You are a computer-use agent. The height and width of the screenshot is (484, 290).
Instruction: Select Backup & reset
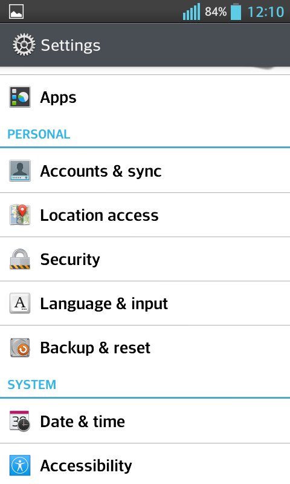(x=145, y=347)
